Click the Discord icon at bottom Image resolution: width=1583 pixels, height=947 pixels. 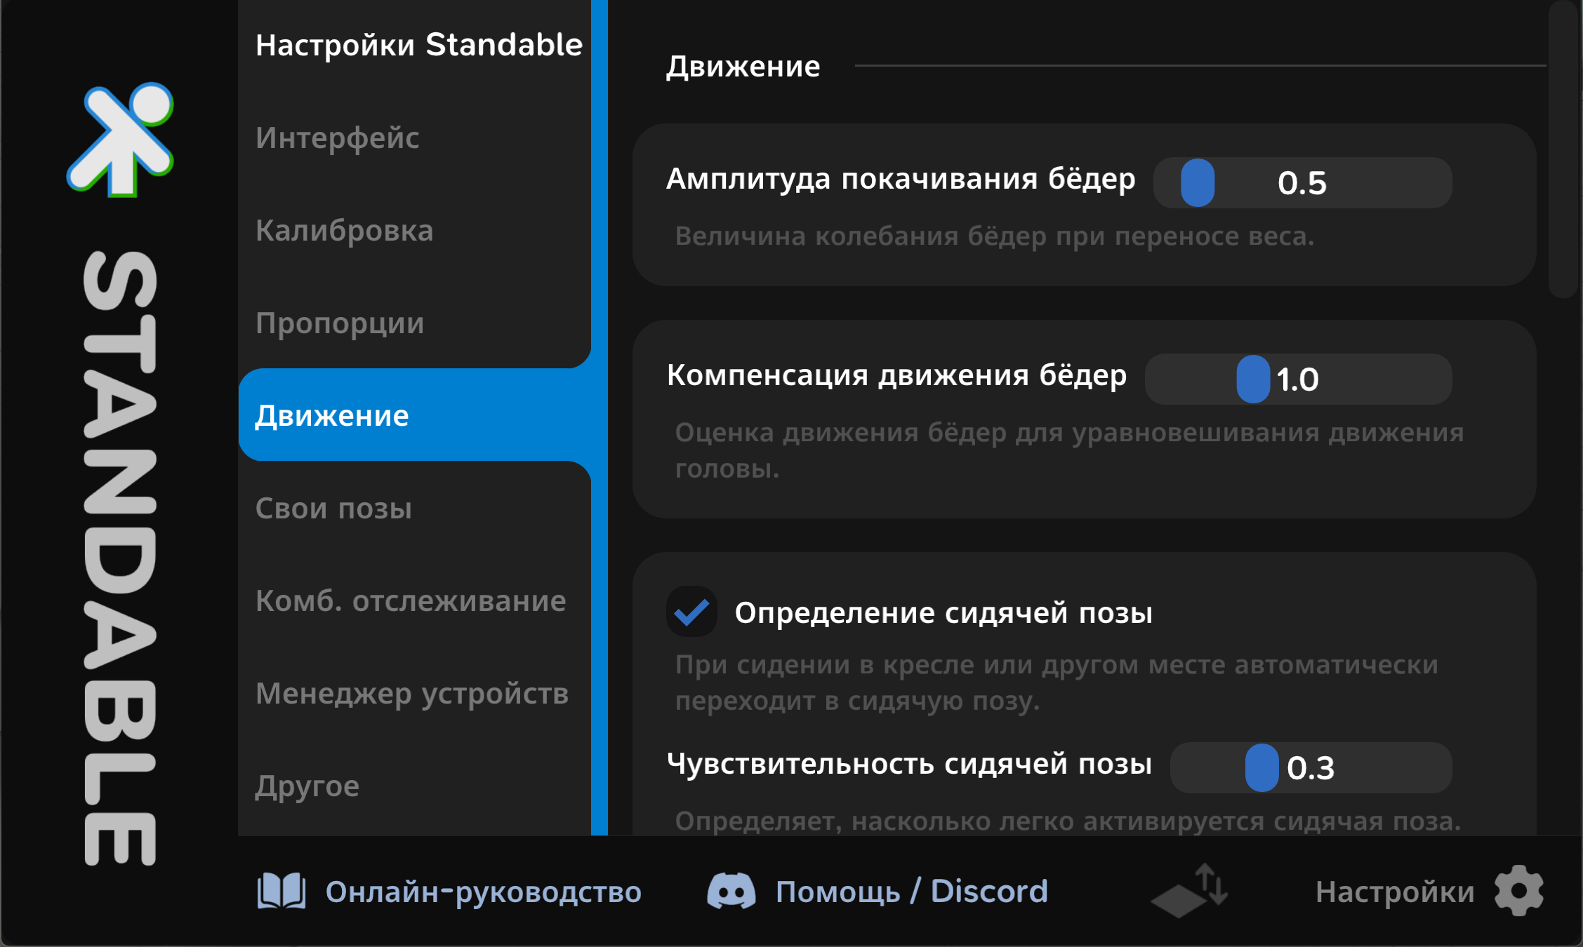732,892
